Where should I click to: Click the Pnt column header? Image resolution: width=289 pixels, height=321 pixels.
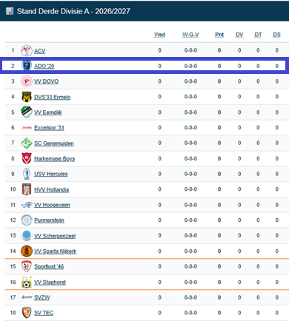click(x=219, y=35)
